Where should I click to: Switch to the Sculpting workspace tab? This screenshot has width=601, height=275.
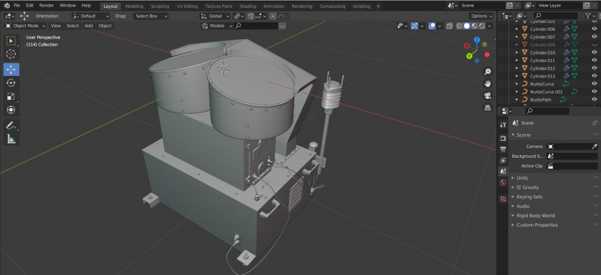coord(160,6)
